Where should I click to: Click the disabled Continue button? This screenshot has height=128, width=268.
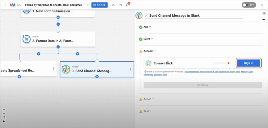pos(203,85)
